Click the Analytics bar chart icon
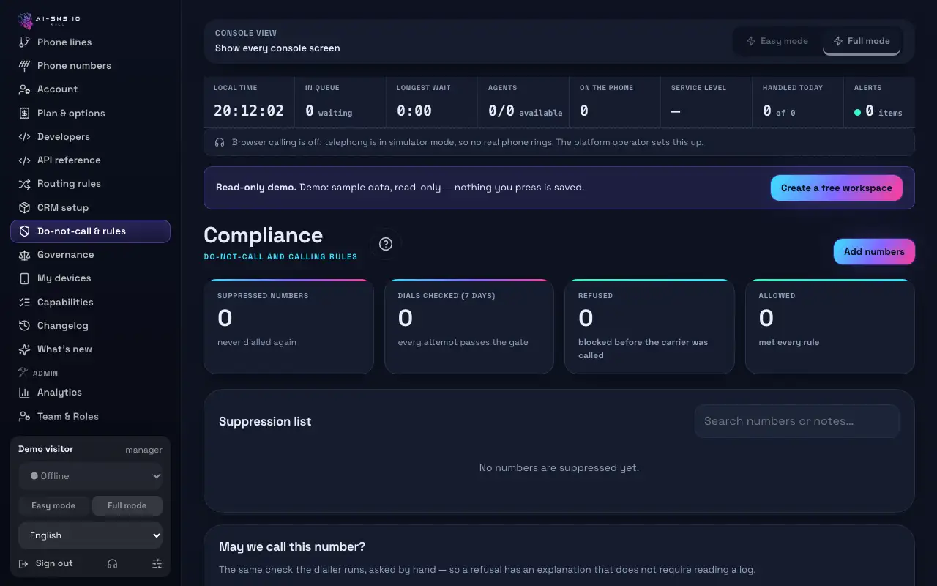 (x=24, y=393)
